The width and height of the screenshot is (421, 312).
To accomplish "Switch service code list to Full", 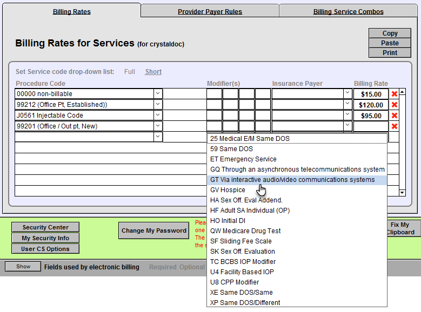I will 130,72.
